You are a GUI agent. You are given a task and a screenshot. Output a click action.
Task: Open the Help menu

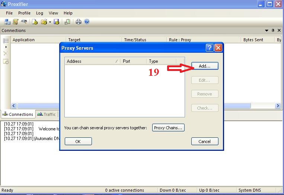click(68, 13)
